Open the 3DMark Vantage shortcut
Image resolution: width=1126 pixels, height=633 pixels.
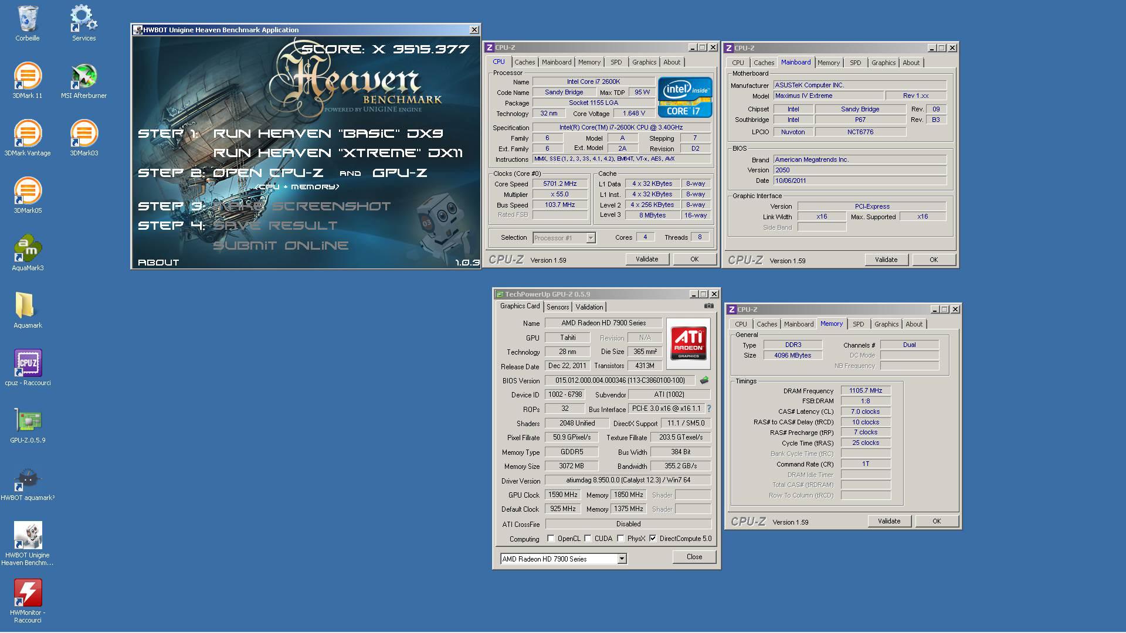click(x=28, y=138)
